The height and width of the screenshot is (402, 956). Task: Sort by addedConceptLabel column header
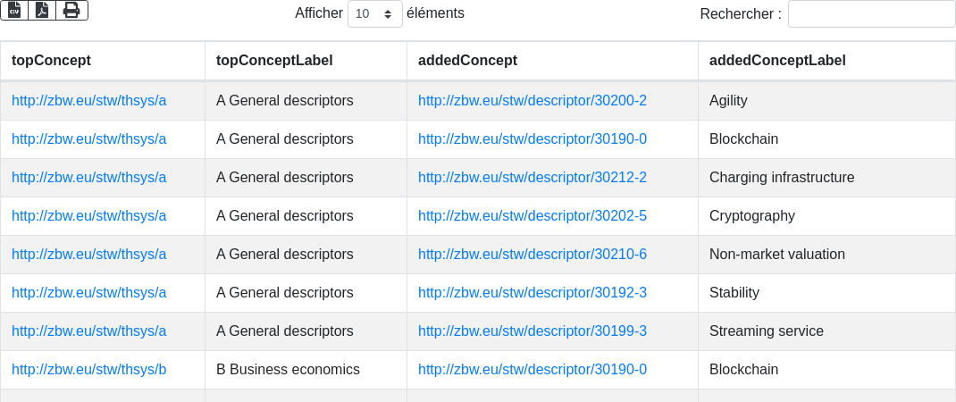click(x=777, y=61)
